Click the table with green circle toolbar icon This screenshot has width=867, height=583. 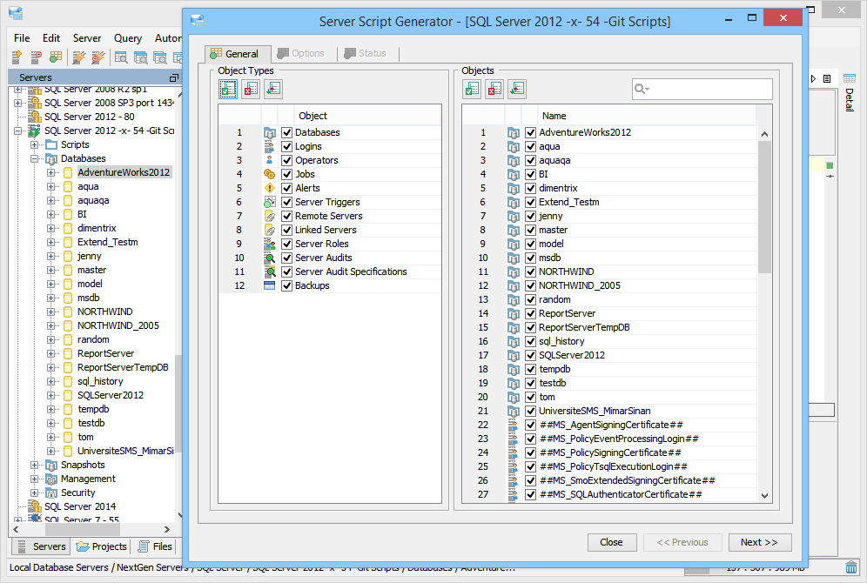coord(56,57)
